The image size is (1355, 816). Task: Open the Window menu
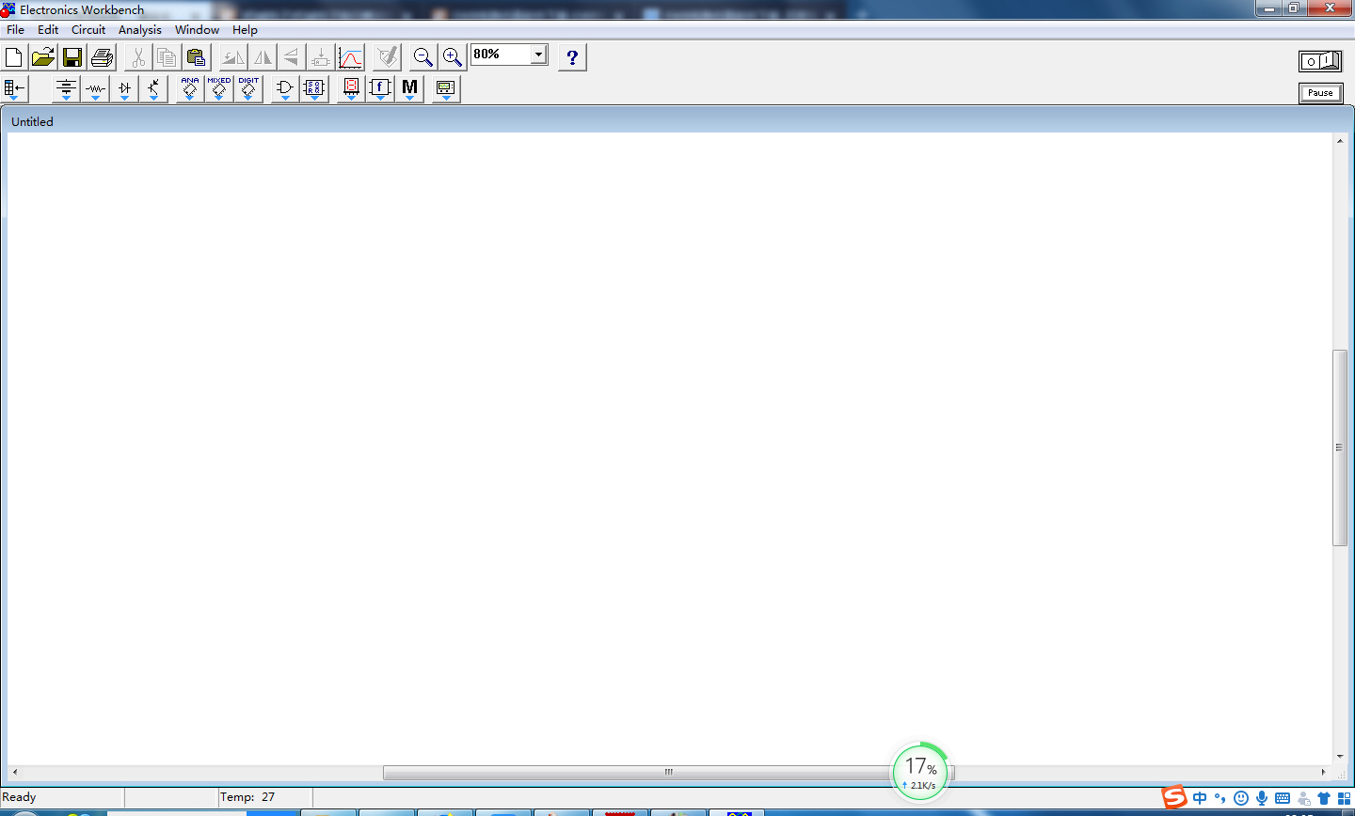pyautogui.click(x=197, y=30)
